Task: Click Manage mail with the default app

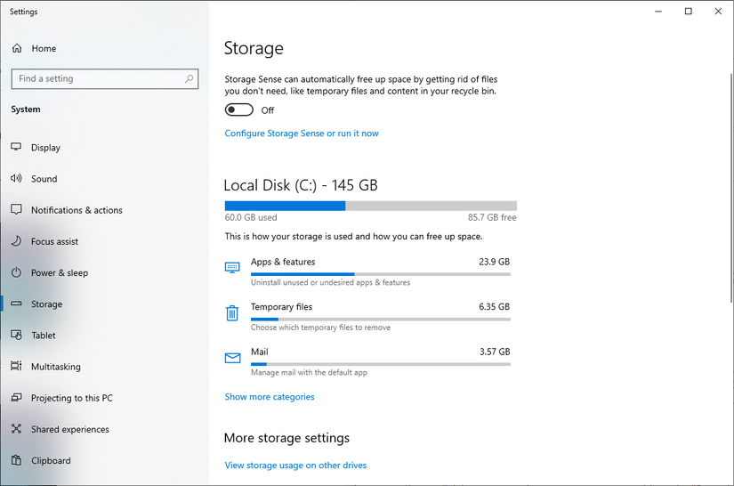Action: [x=309, y=372]
